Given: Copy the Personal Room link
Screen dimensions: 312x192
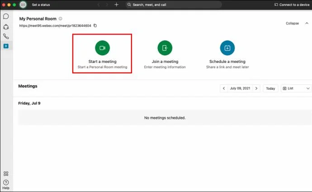Looking at the screenshot, I should click(95, 26).
